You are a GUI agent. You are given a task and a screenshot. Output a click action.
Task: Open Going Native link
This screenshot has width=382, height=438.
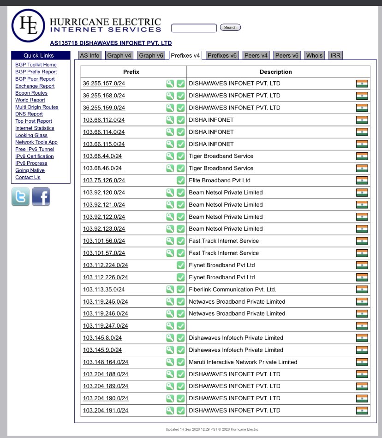click(30, 170)
